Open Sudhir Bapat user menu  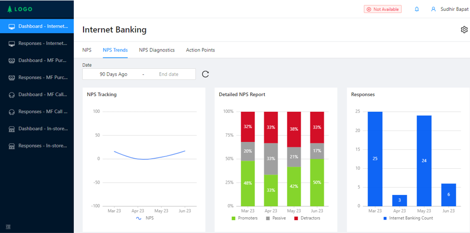pyautogui.click(x=454, y=9)
